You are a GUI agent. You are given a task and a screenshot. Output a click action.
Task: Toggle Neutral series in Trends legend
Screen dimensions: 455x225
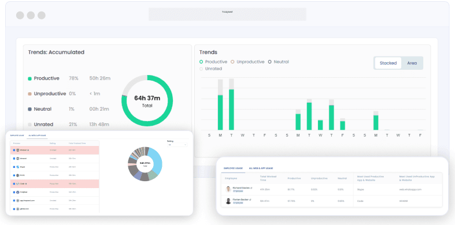(x=278, y=62)
